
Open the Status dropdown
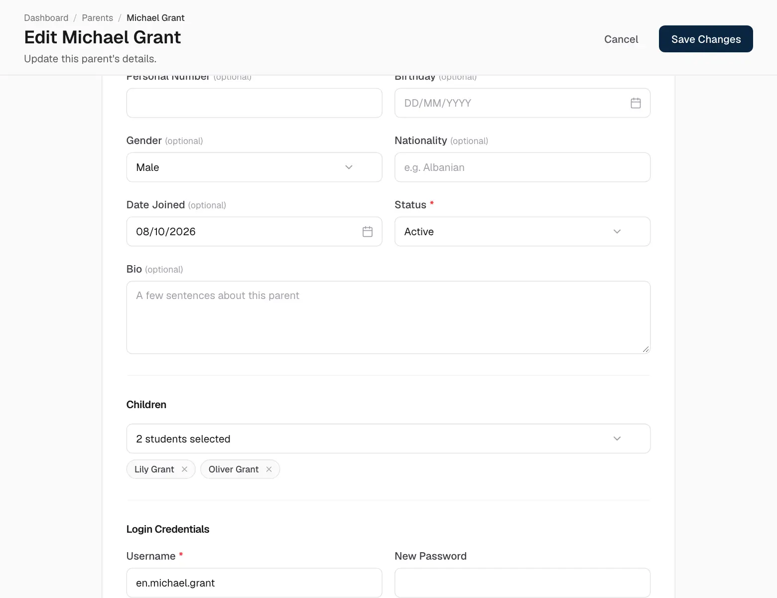(x=522, y=232)
